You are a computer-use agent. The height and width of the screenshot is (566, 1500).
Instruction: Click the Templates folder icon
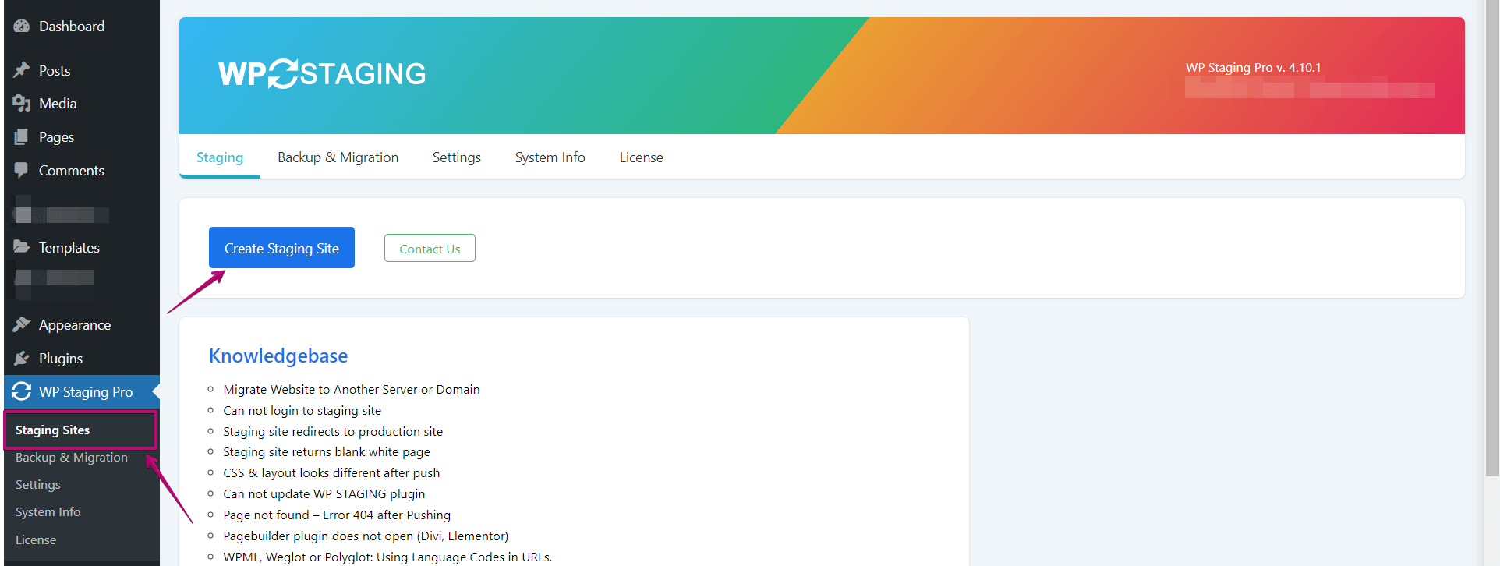21,248
